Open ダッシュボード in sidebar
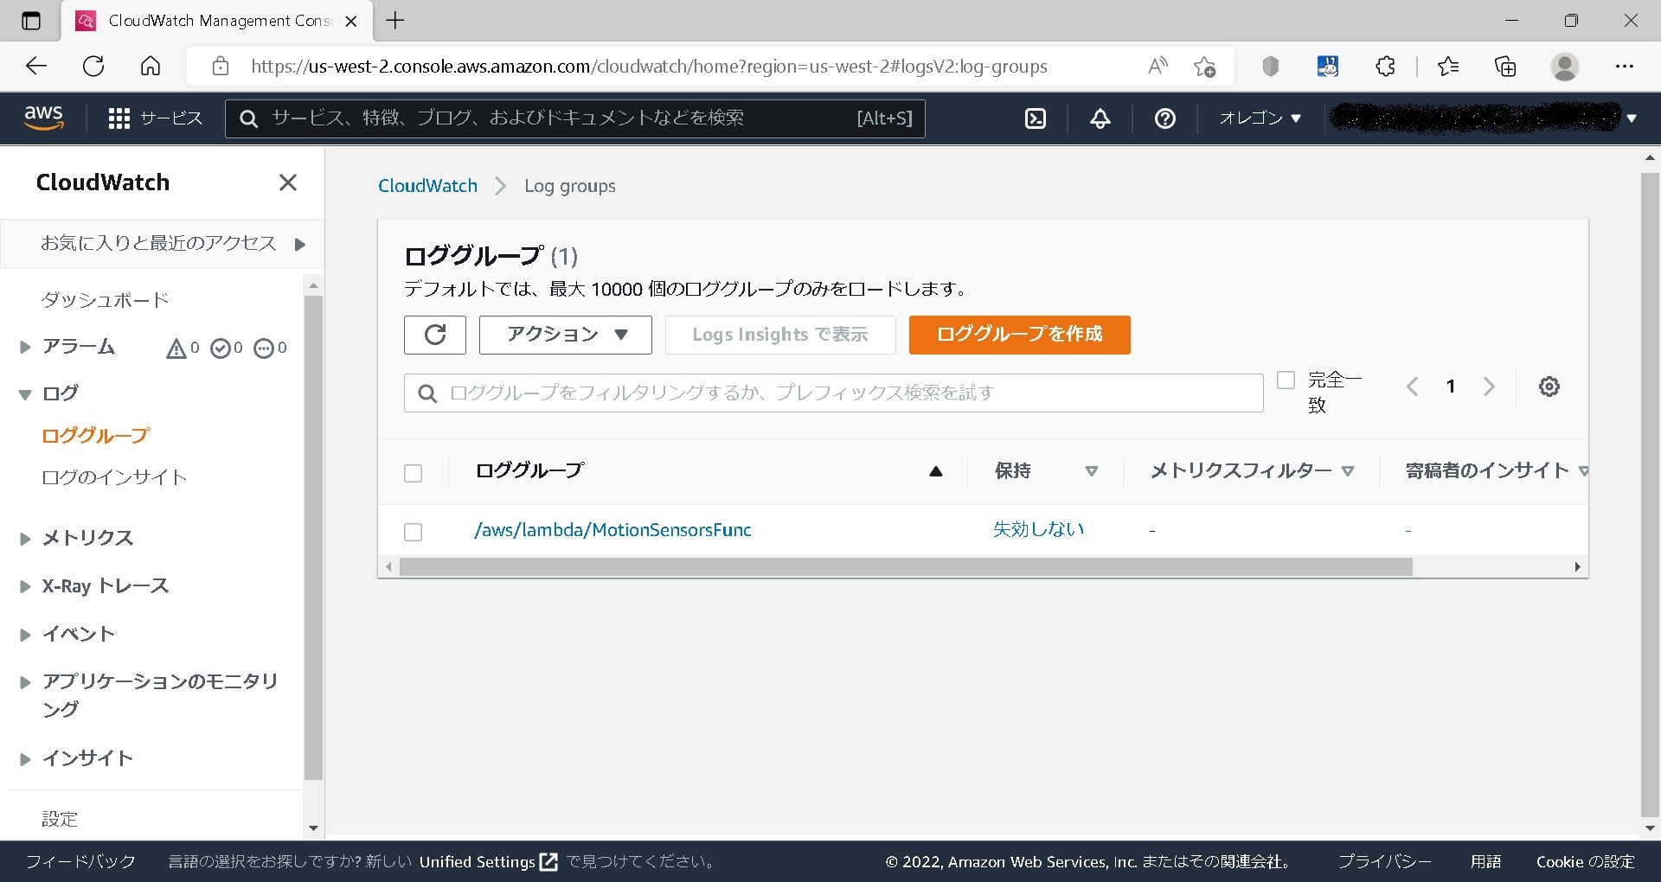Viewport: 1661px width, 882px height. point(105,300)
